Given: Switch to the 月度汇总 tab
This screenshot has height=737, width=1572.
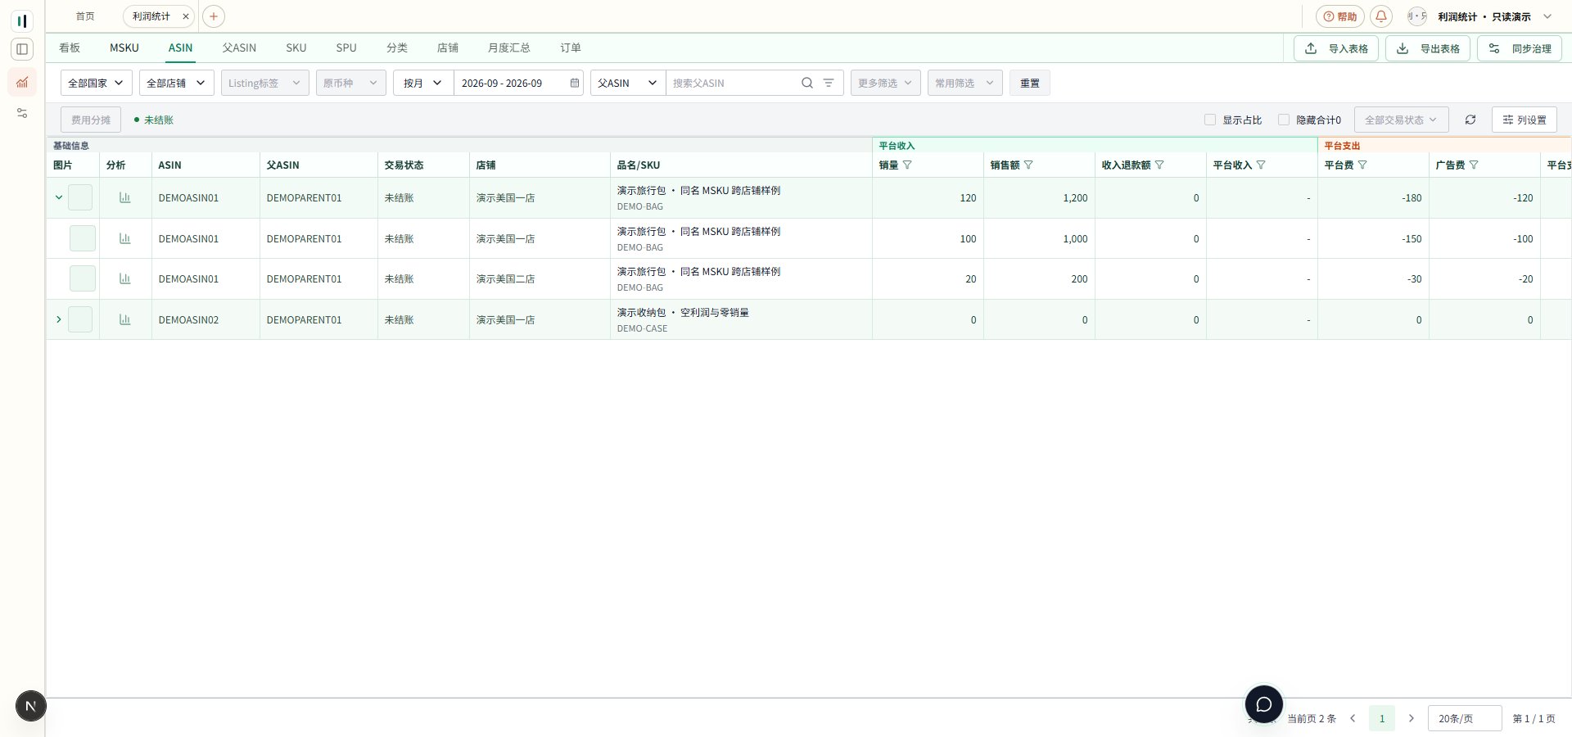Looking at the screenshot, I should point(508,47).
